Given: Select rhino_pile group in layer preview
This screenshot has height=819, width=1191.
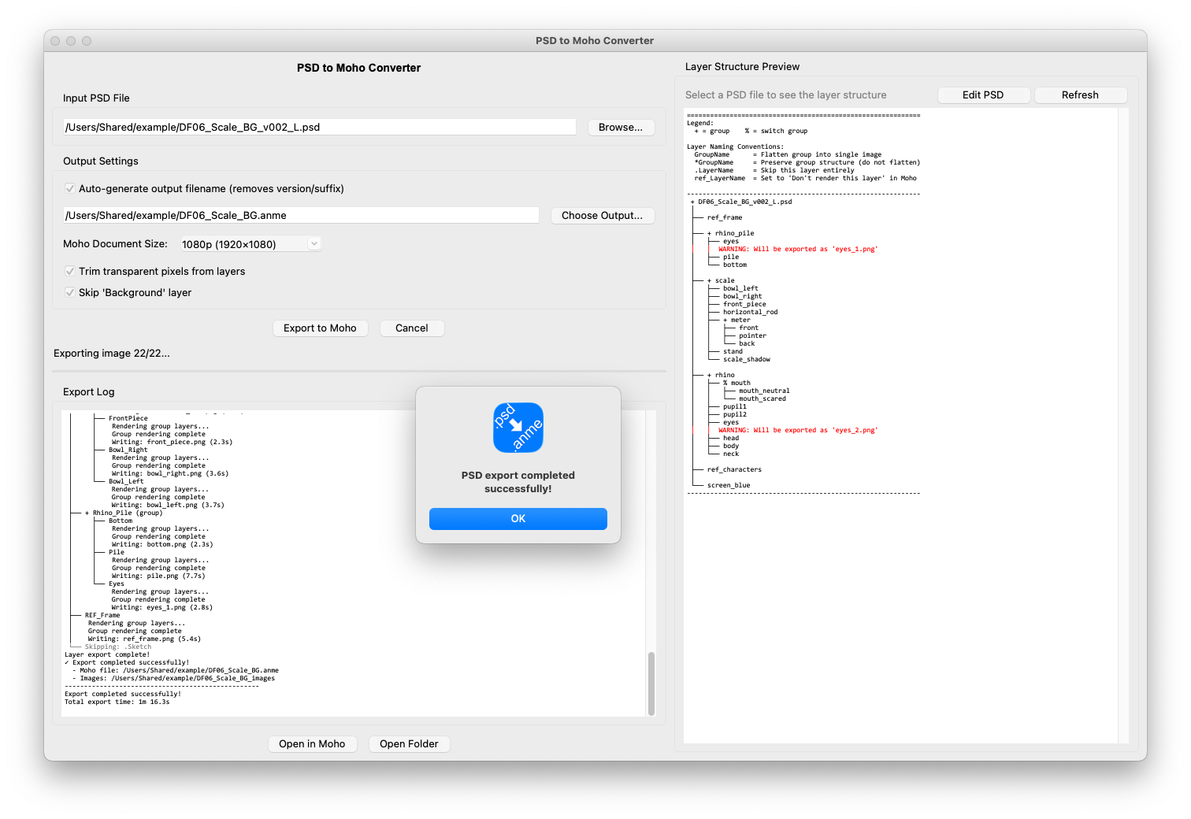Looking at the screenshot, I should click(x=734, y=233).
